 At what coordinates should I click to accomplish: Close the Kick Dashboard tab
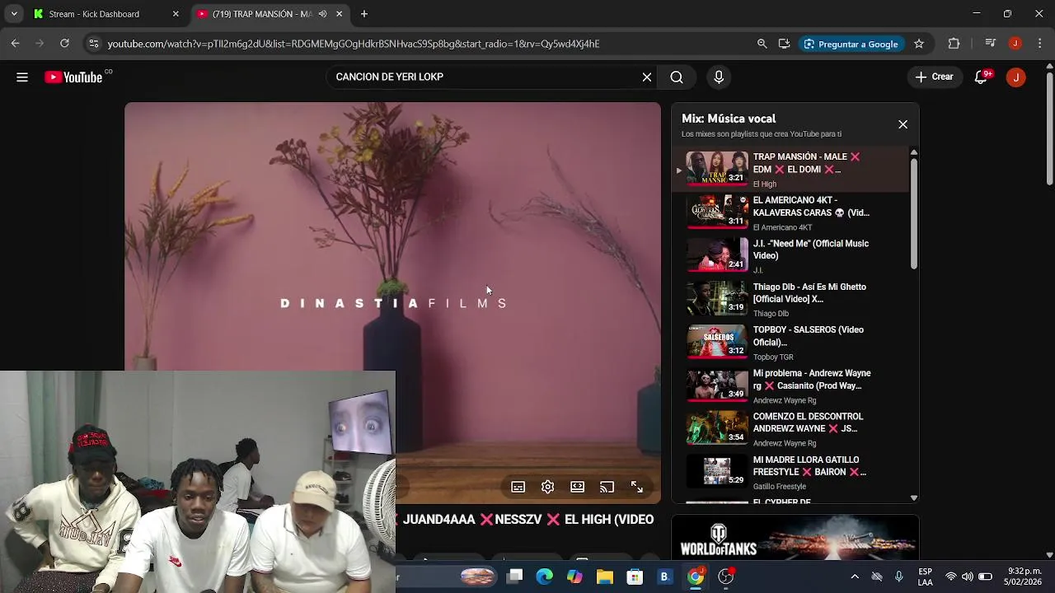(x=176, y=14)
